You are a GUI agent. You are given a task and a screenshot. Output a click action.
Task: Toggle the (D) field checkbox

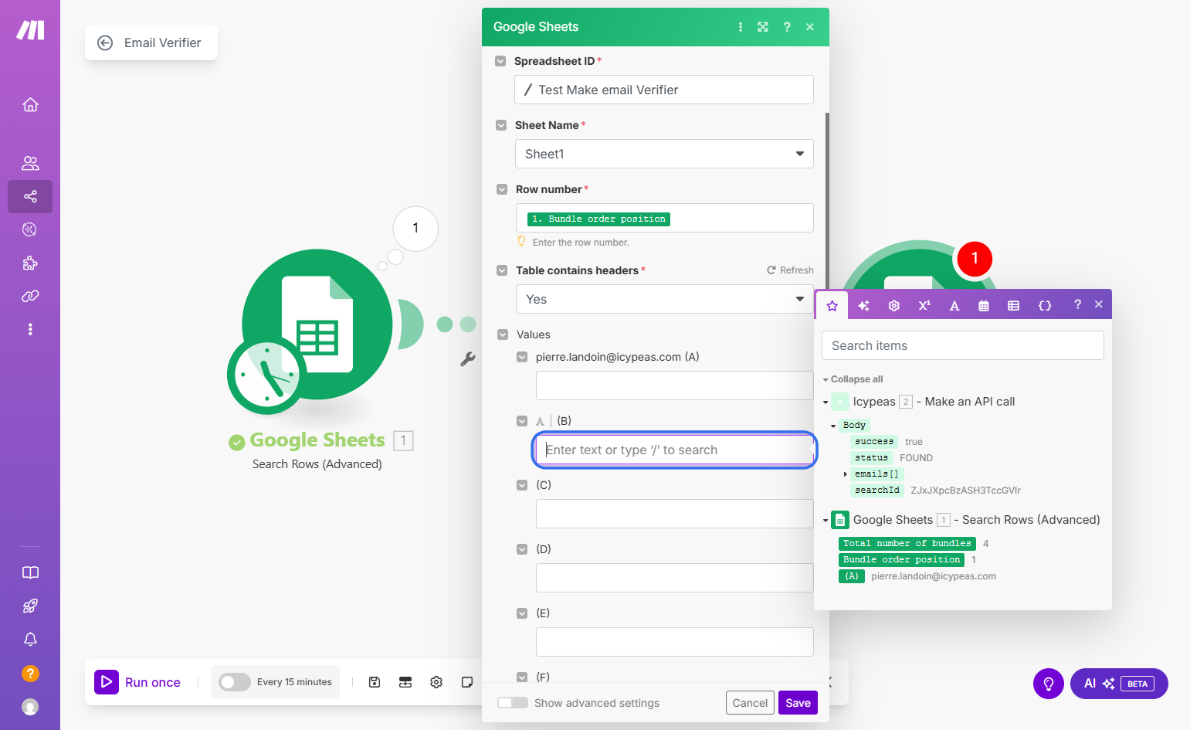[x=522, y=549]
